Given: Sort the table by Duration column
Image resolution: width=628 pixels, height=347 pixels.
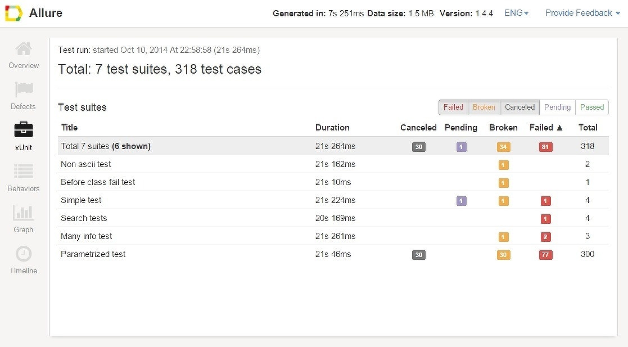Looking at the screenshot, I should [332, 128].
